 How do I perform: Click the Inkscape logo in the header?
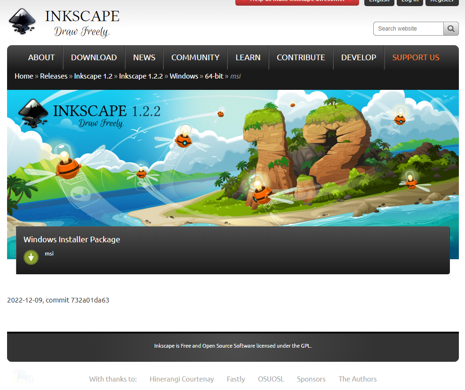tap(22, 21)
